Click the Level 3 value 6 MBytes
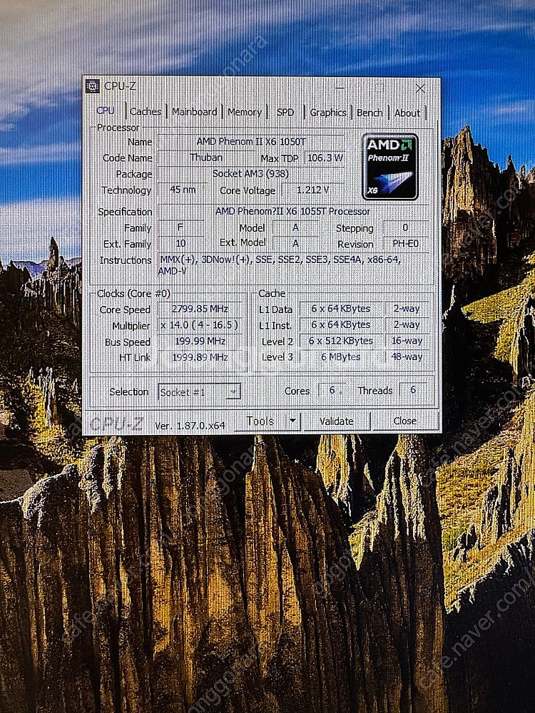Screen dimensions: 535x713 click(341, 357)
